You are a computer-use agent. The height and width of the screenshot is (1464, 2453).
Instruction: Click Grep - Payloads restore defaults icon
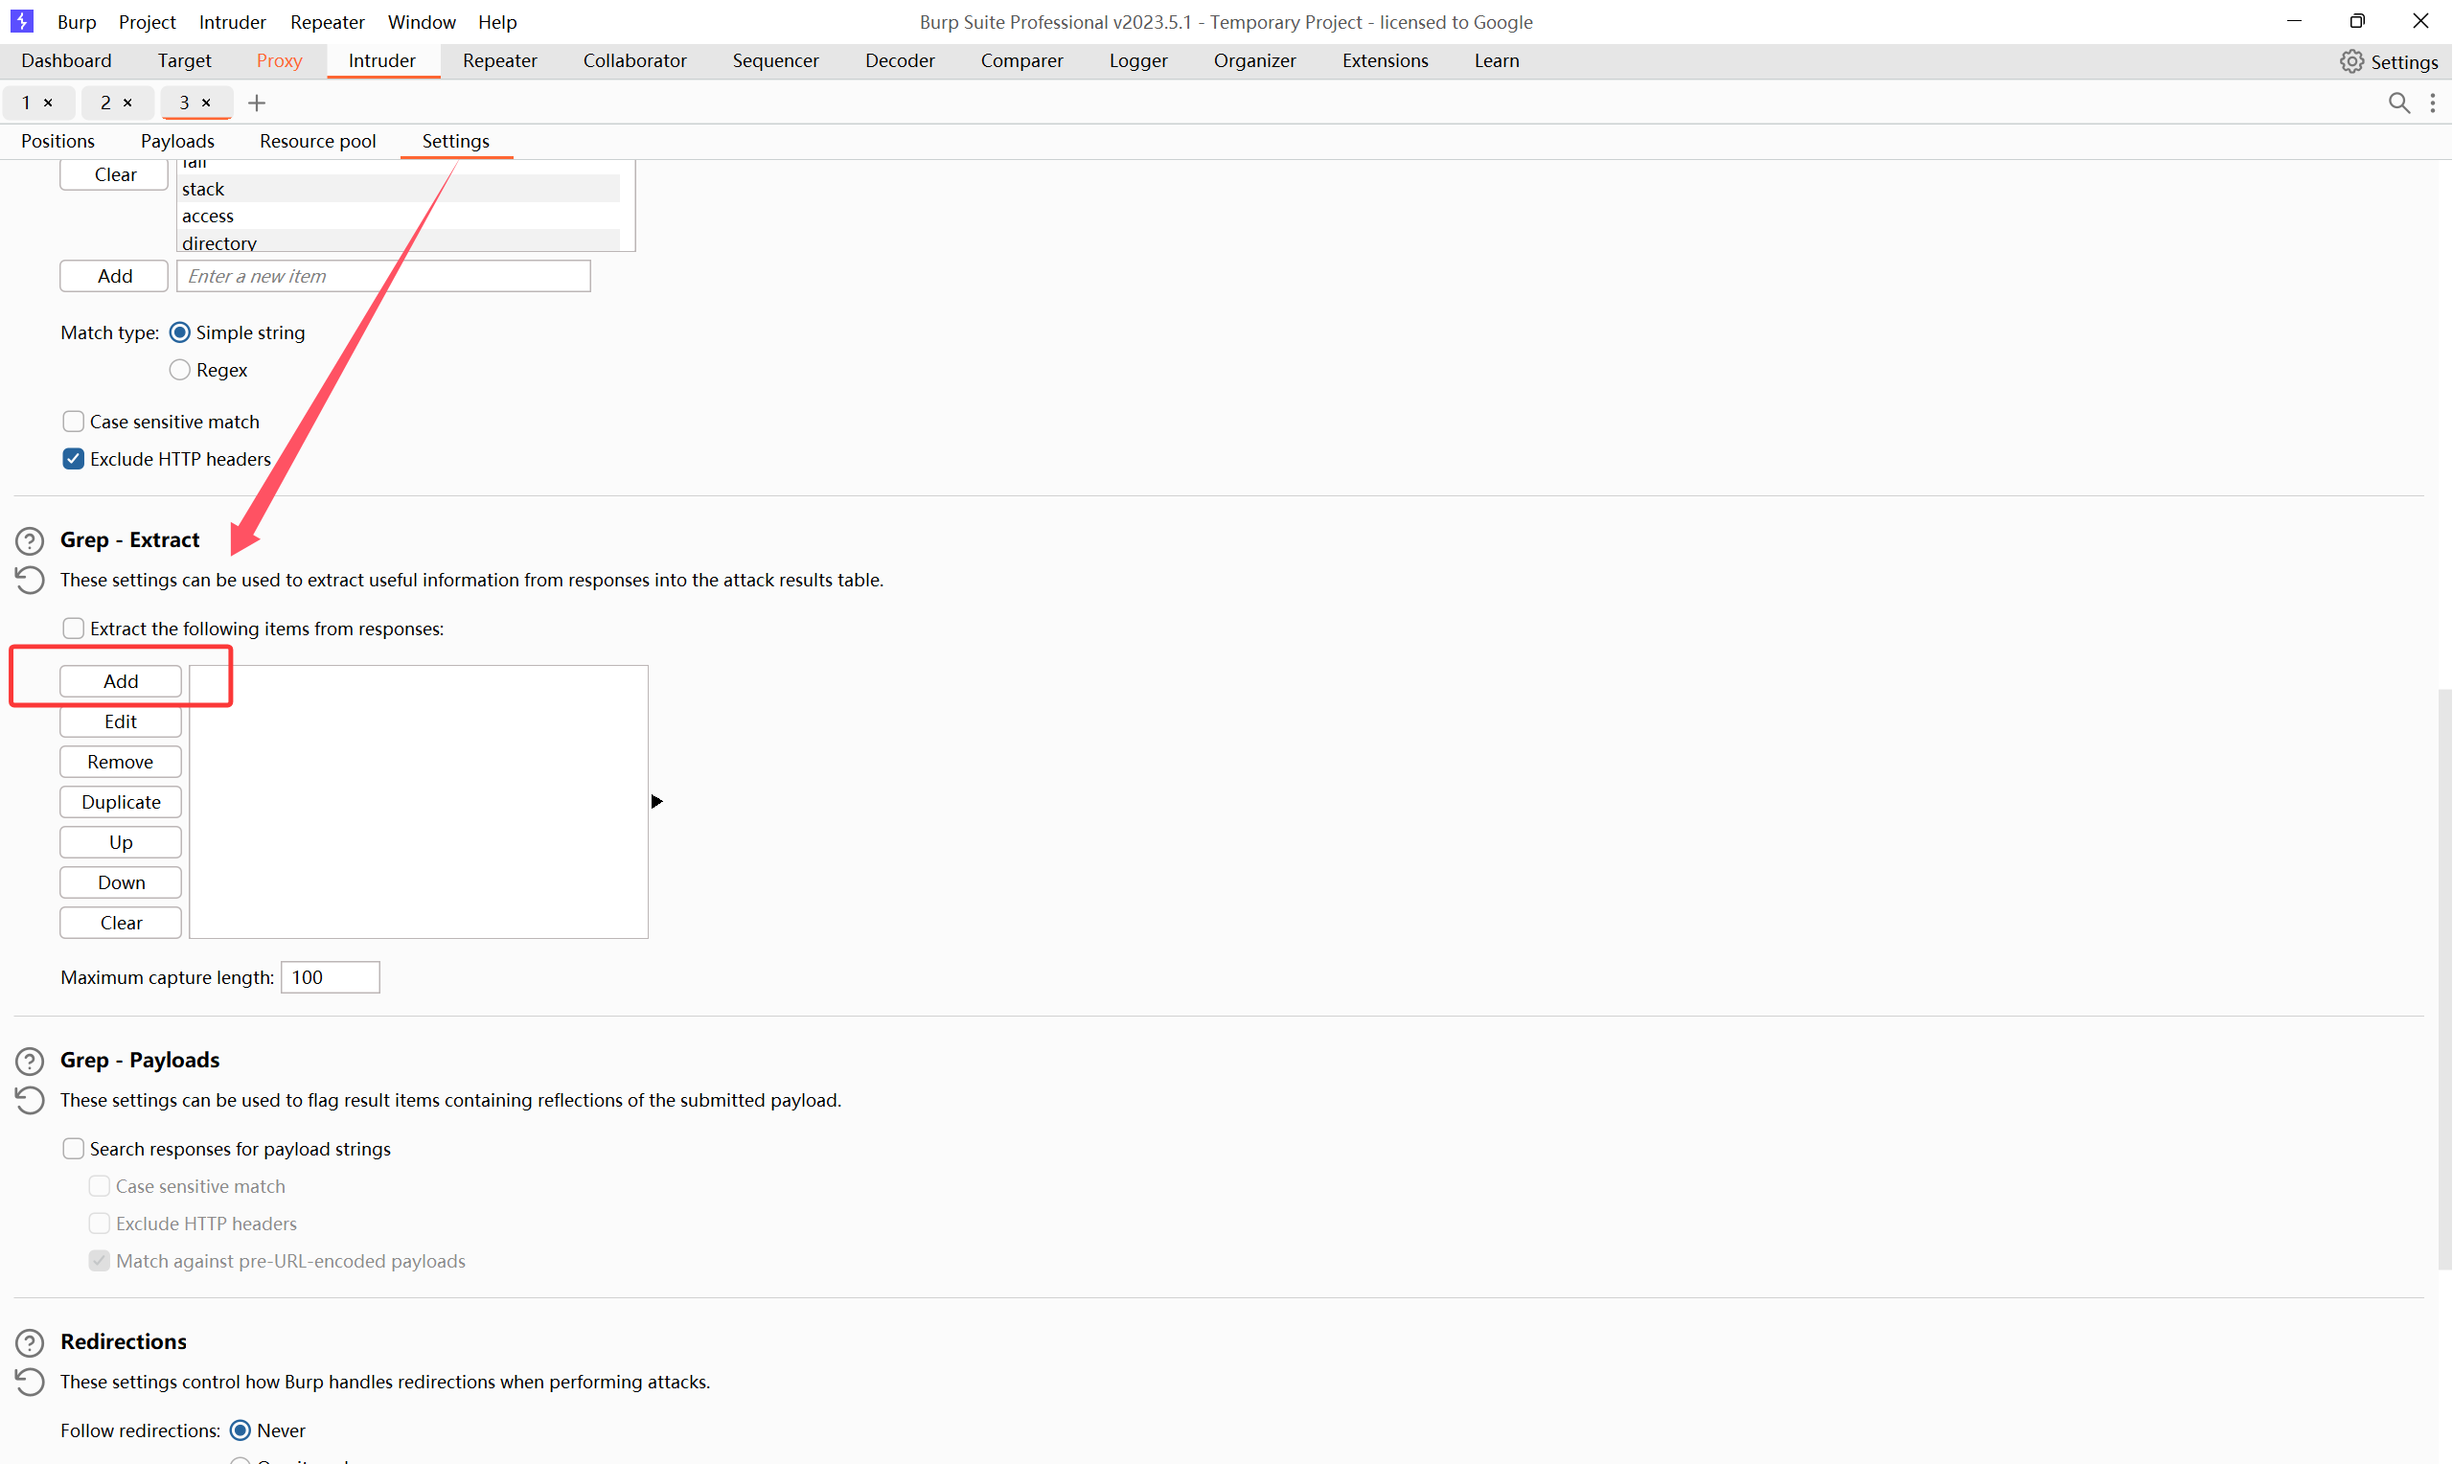(30, 1100)
